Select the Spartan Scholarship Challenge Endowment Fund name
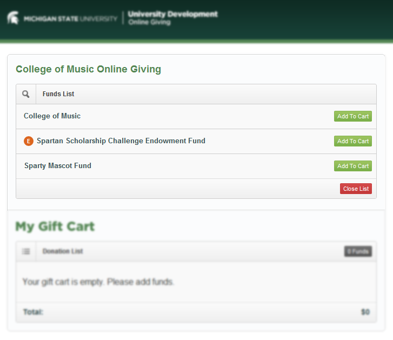The image size is (393, 340). point(121,141)
